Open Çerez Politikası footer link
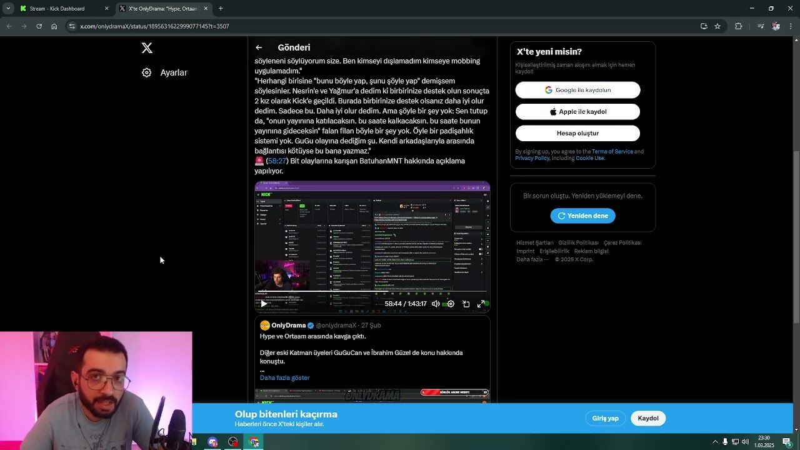Screen dimensions: 800x450 click(622, 242)
